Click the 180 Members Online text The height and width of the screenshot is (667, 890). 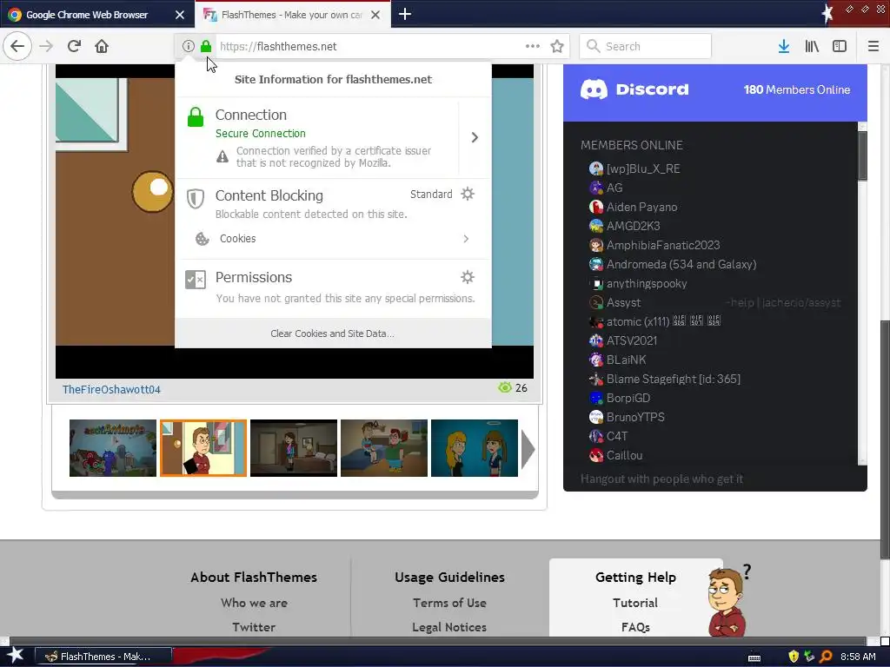(797, 89)
